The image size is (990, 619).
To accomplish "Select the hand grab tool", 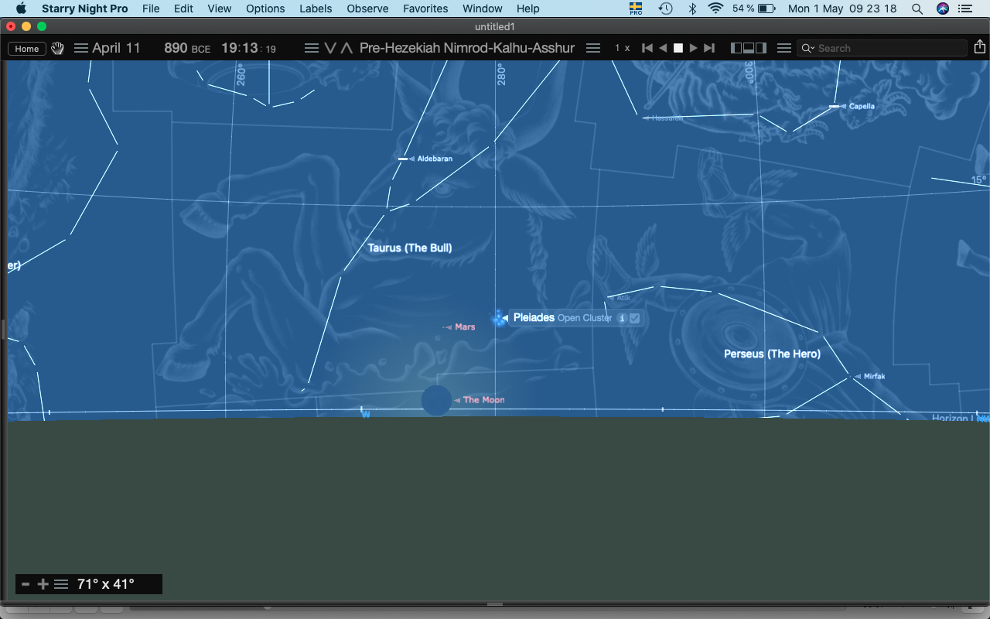I will coord(58,48).
